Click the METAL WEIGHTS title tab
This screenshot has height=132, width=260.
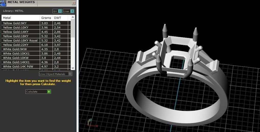[x=21, y=2]
